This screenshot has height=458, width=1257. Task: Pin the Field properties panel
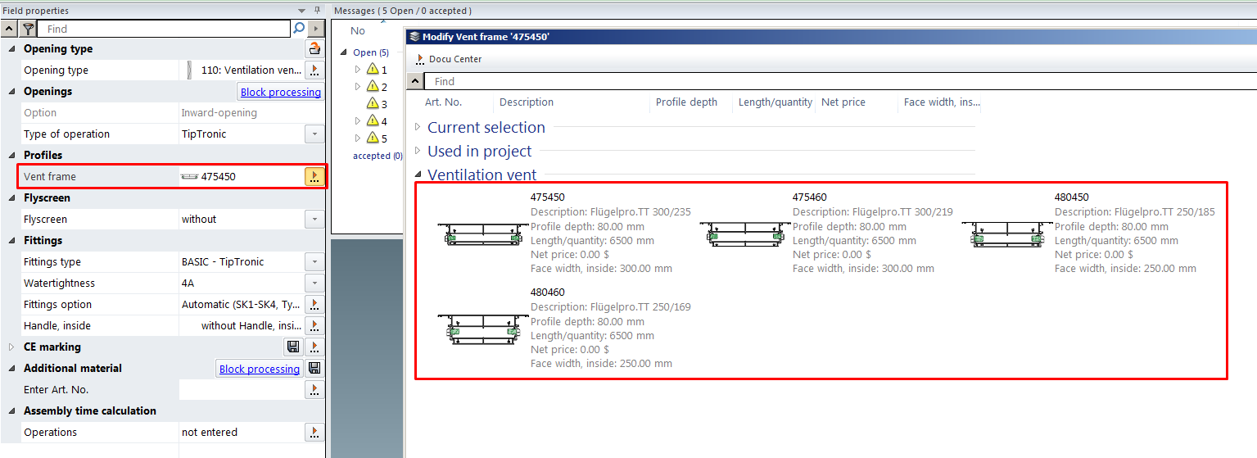coord(317,11)
